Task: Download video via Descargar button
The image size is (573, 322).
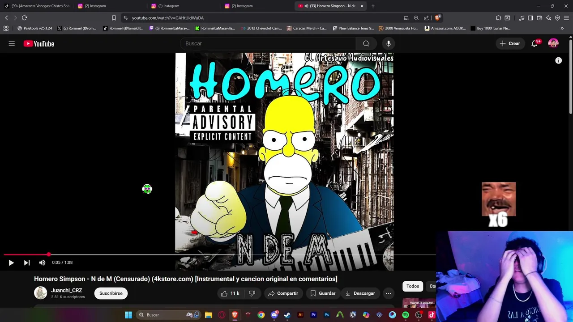Action: click(360, 293)
